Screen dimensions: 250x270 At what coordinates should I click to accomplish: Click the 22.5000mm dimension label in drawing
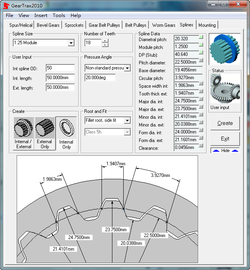(154, 235)
